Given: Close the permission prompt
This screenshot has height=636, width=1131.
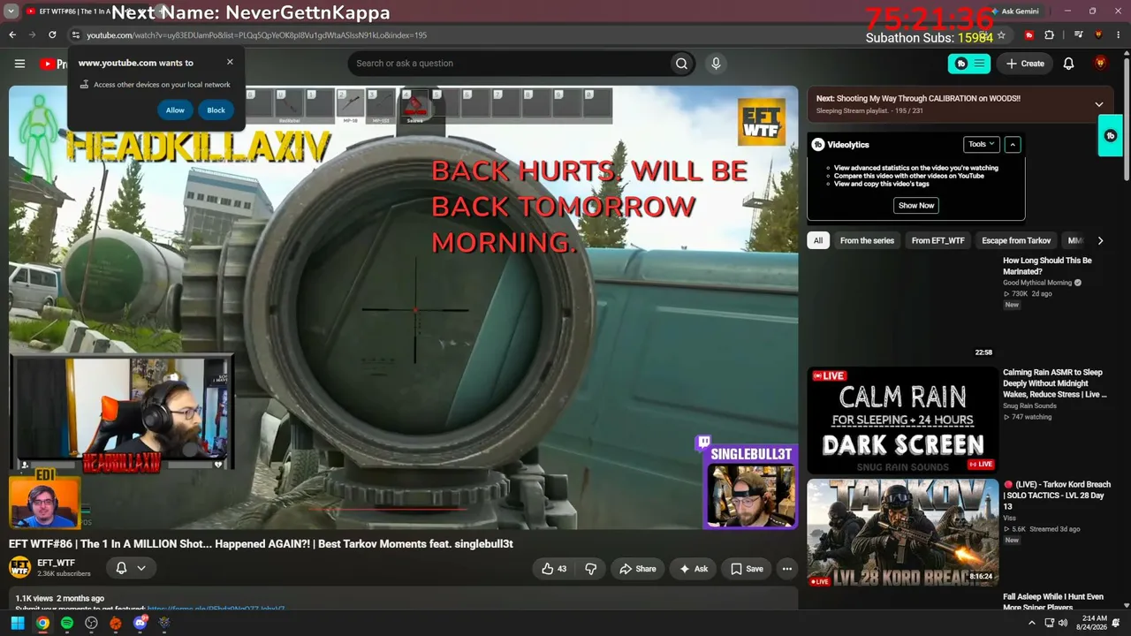Looking at the screenshot, I should point(230,62).
